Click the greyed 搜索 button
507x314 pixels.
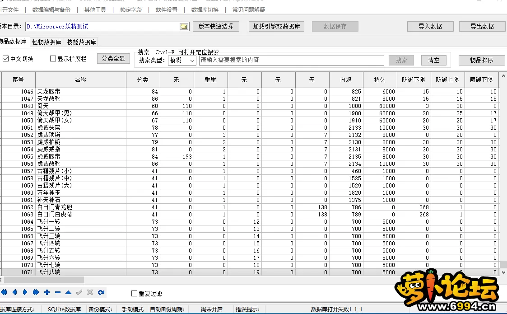pos(401,60)
